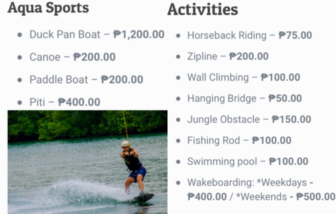Click the Wakeboarding Weekdays text

tap(247, 182)
